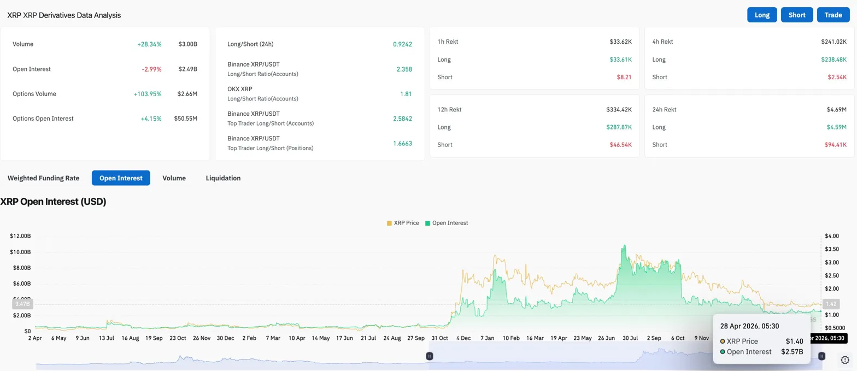Switch to the Liquidation tab
This screenshot has height=371, width=857.
tap(223, 178)
